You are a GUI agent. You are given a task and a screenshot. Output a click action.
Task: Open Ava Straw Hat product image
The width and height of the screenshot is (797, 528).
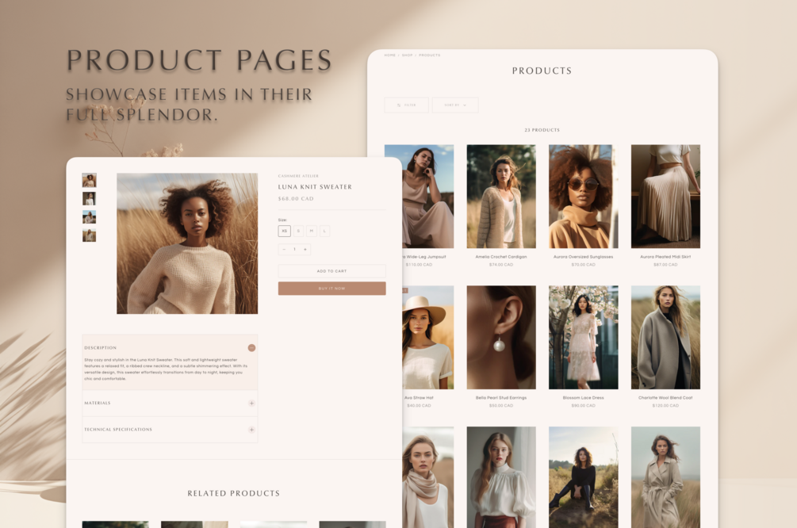click(428, 338)
